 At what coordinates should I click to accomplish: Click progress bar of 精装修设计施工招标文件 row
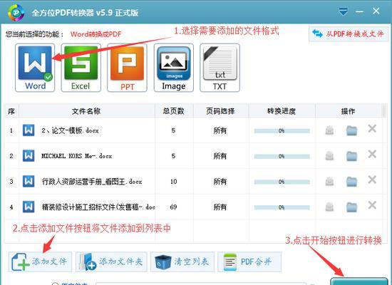coord(282,207)
